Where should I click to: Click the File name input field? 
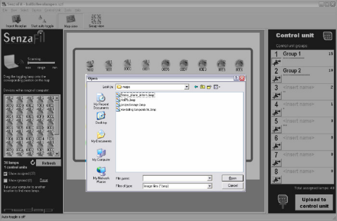click(175, 178)
